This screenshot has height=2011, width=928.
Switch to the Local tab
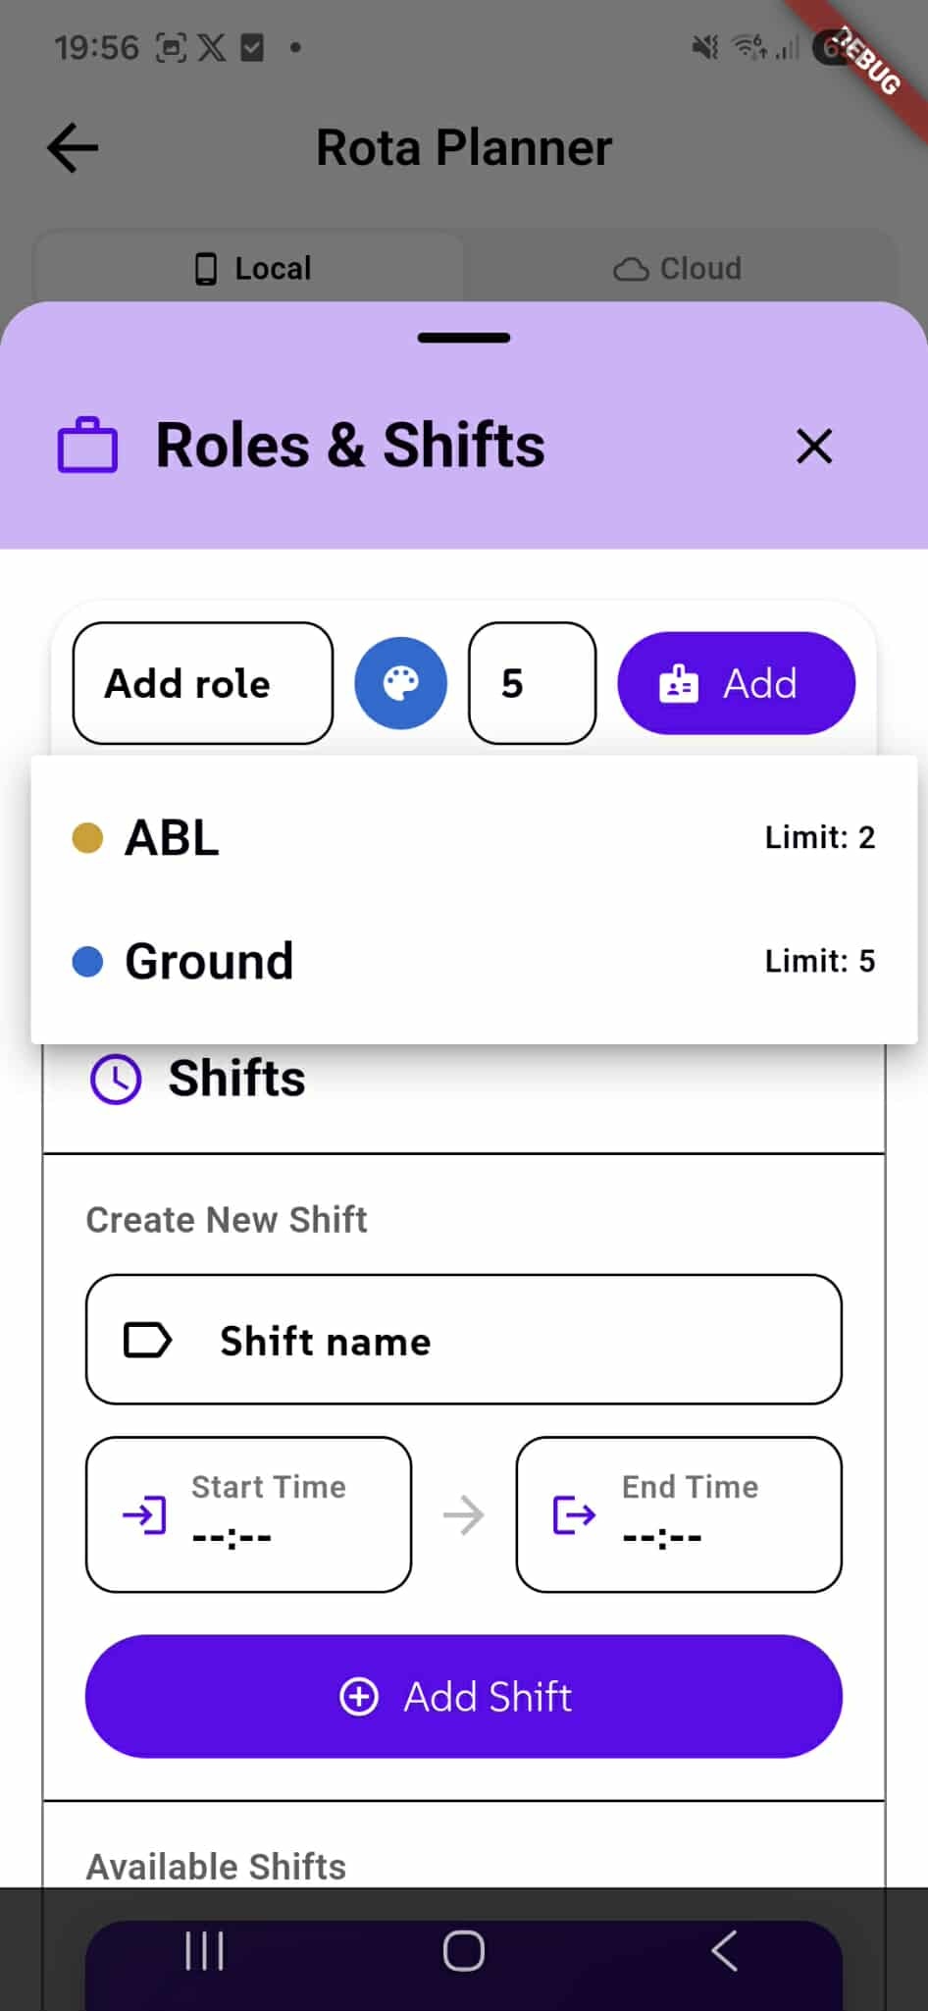point(251,268)
